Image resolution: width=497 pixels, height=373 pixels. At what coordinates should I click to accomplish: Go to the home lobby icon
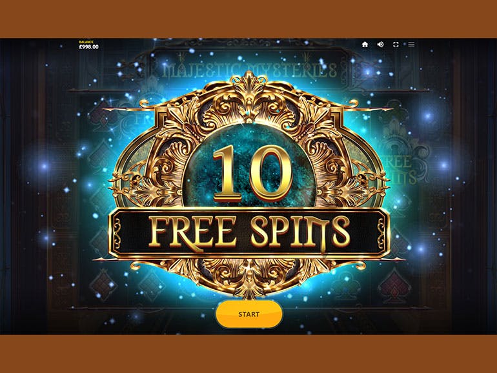365,45
